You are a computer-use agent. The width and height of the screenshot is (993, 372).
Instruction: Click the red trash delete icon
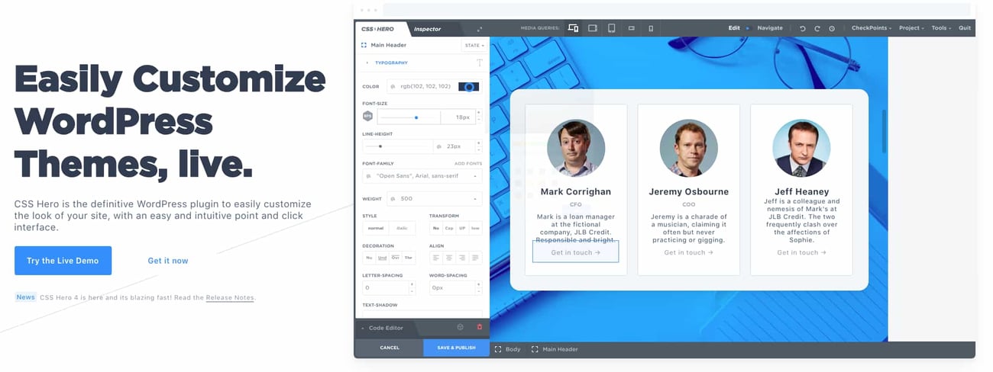click(480, 327)
